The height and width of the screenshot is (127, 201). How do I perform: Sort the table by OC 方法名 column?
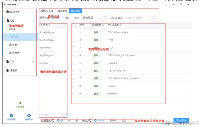coord(120,25)
